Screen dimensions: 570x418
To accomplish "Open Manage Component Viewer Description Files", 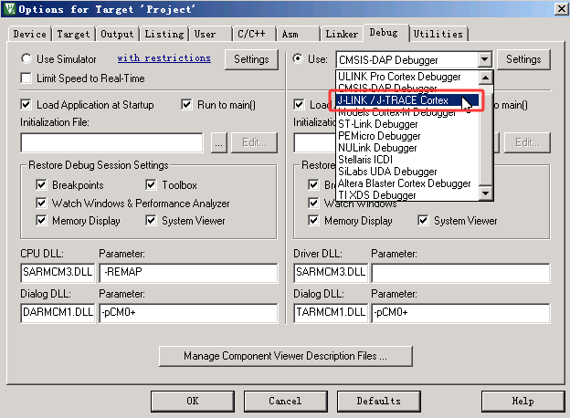I will 286,356.
